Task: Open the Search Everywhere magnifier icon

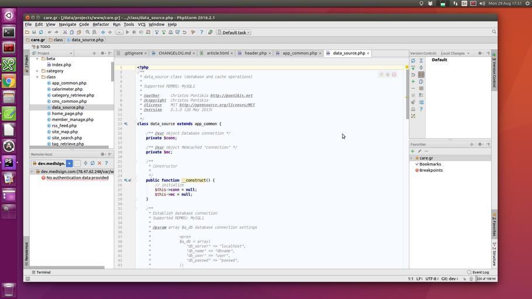Action: [494, 32]
